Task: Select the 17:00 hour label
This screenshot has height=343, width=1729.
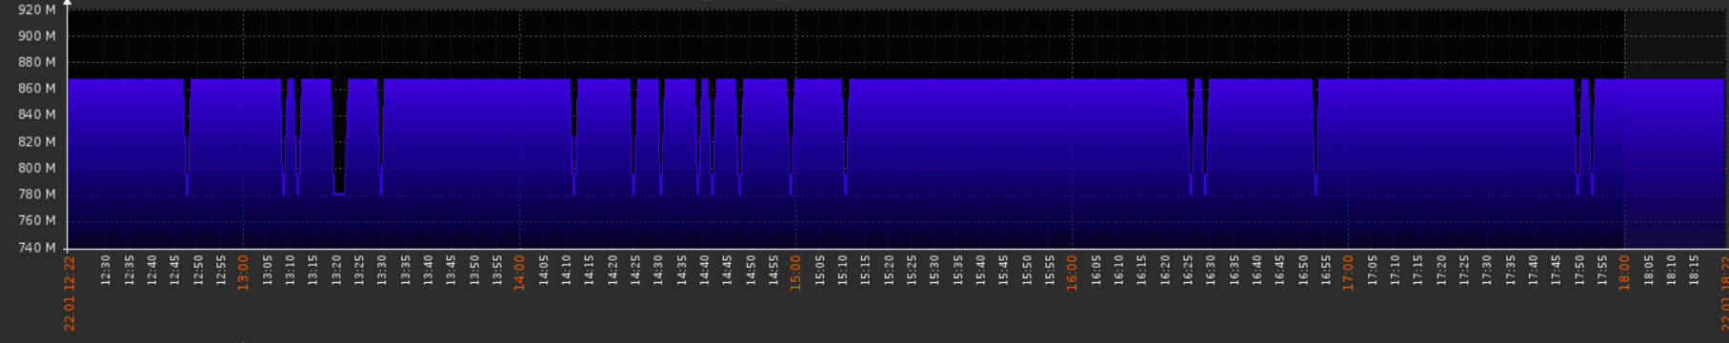Action: tap(1348, 272)
